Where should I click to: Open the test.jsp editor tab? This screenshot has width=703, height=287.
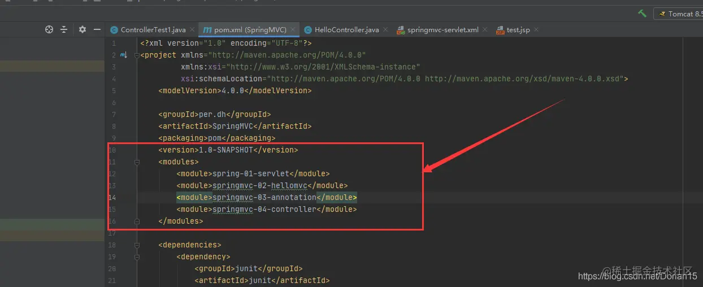518,30
